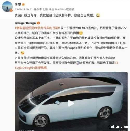Click the dog-face emoji after 很快就会揭晓
The height and width of the screenshot is (131, 130).
(78, 63)
